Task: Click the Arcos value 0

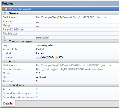Action: (x=37, y=89)
